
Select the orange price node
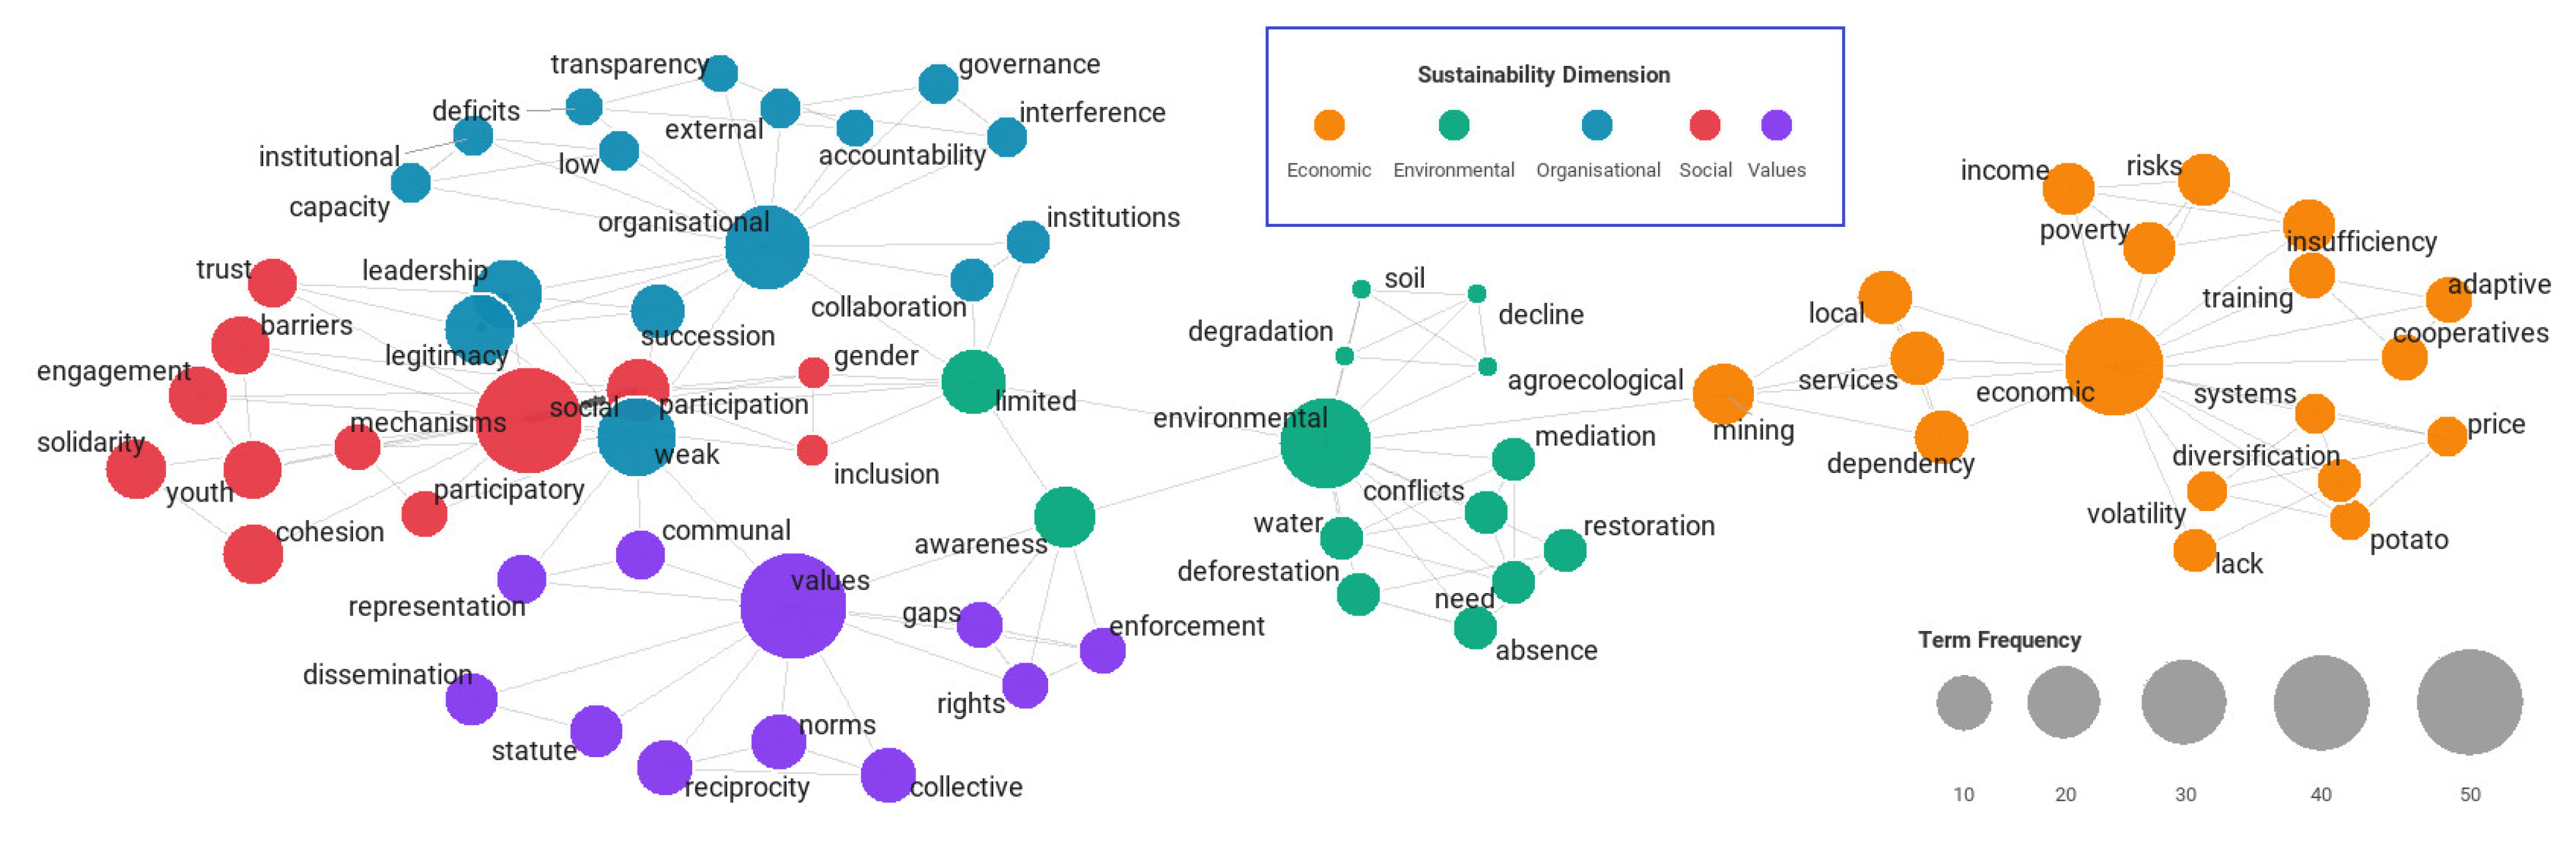tap(2446, 436)
